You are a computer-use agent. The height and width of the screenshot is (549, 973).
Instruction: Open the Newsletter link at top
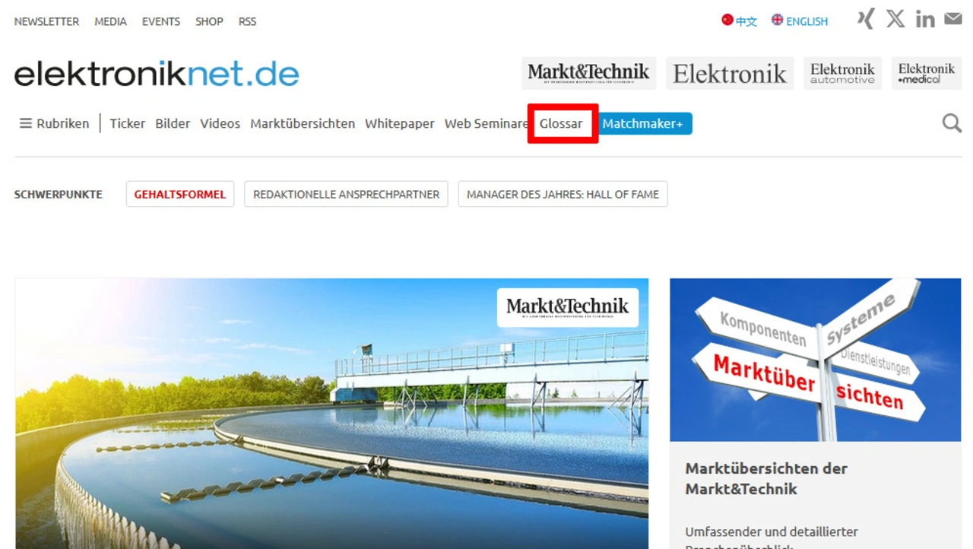click(x=46, y=21)
